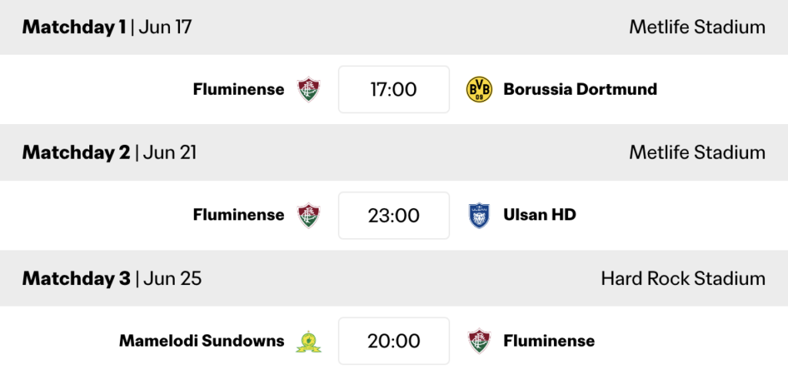Viewport: 788px width, 369px height.
Task: Click Metlife Stadium label for Matchday 1
Action: (697, 27)
